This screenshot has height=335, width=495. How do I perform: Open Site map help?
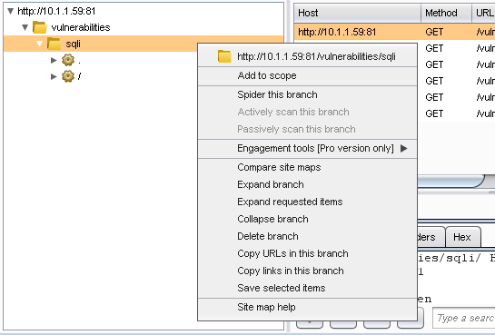pos(307,307)
